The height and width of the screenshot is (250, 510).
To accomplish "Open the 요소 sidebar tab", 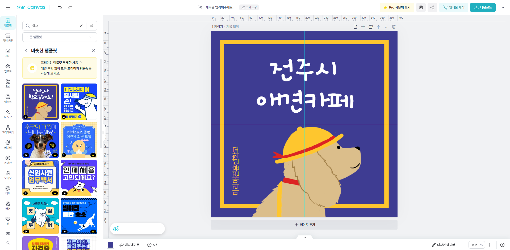I will tap(8, 84).
